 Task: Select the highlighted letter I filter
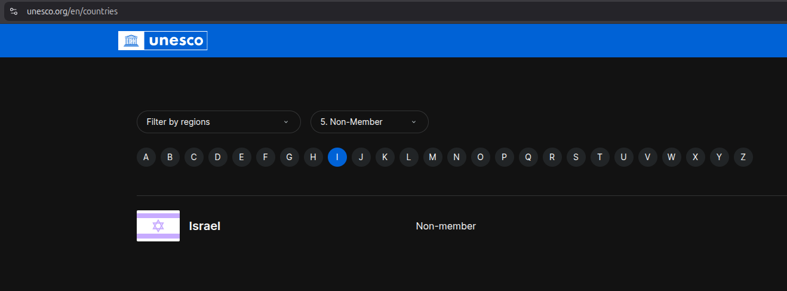coord(337,157)
